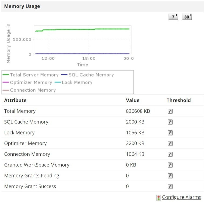The width and height of the screenshot is (205, 203).
Task: Click the Lock Memory legend entry
Action: click(77, 83)
